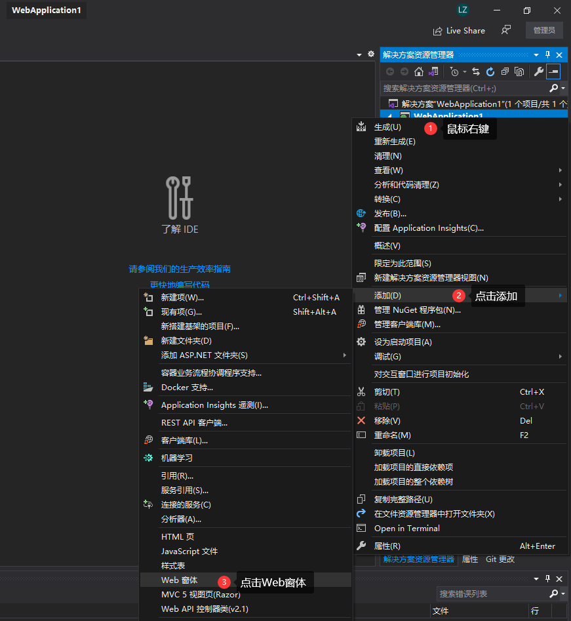Open Properties wrench in Solution Explorer toolbar
Screen dimensions: 571x621
click(x=538, y=71)
